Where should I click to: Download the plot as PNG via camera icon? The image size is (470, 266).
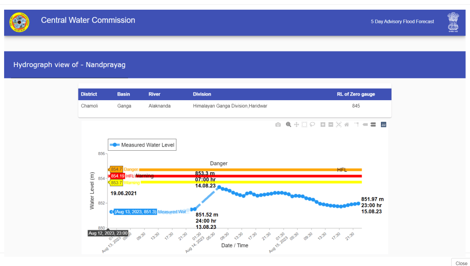click(x=278, y=125)
